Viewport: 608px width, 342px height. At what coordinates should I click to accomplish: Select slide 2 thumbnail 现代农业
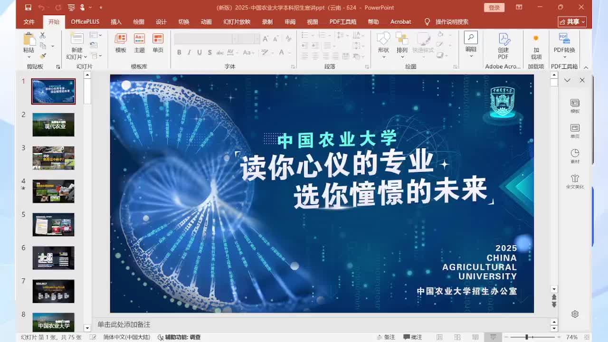pyautogui.click(x=53, y=124)
